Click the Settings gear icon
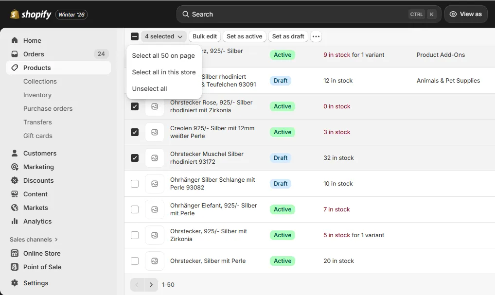Image resolution: width=495 pixels, height=295 pixels. pyautogui.click(x=14, y=283)
